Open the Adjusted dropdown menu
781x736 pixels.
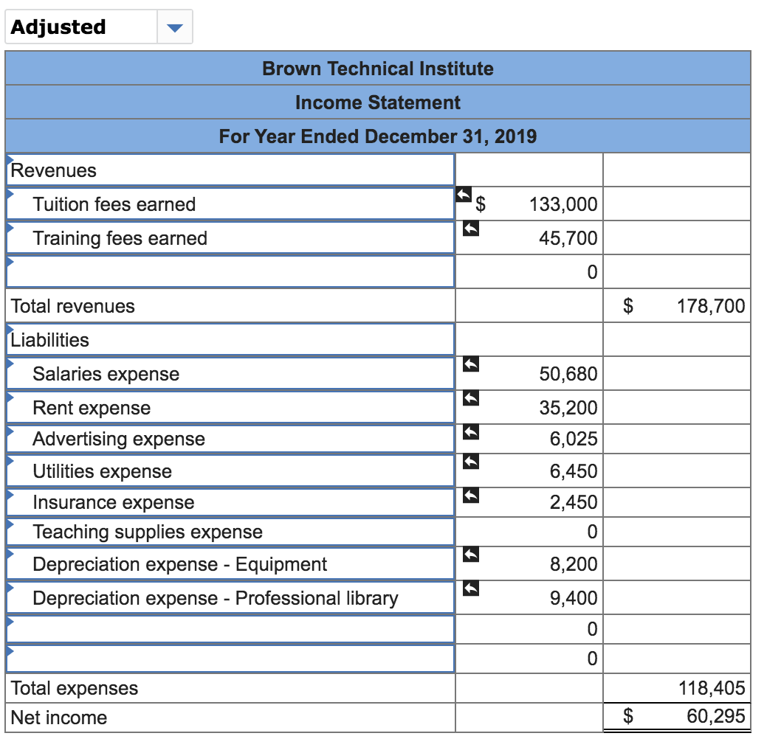tap(174, 27)
